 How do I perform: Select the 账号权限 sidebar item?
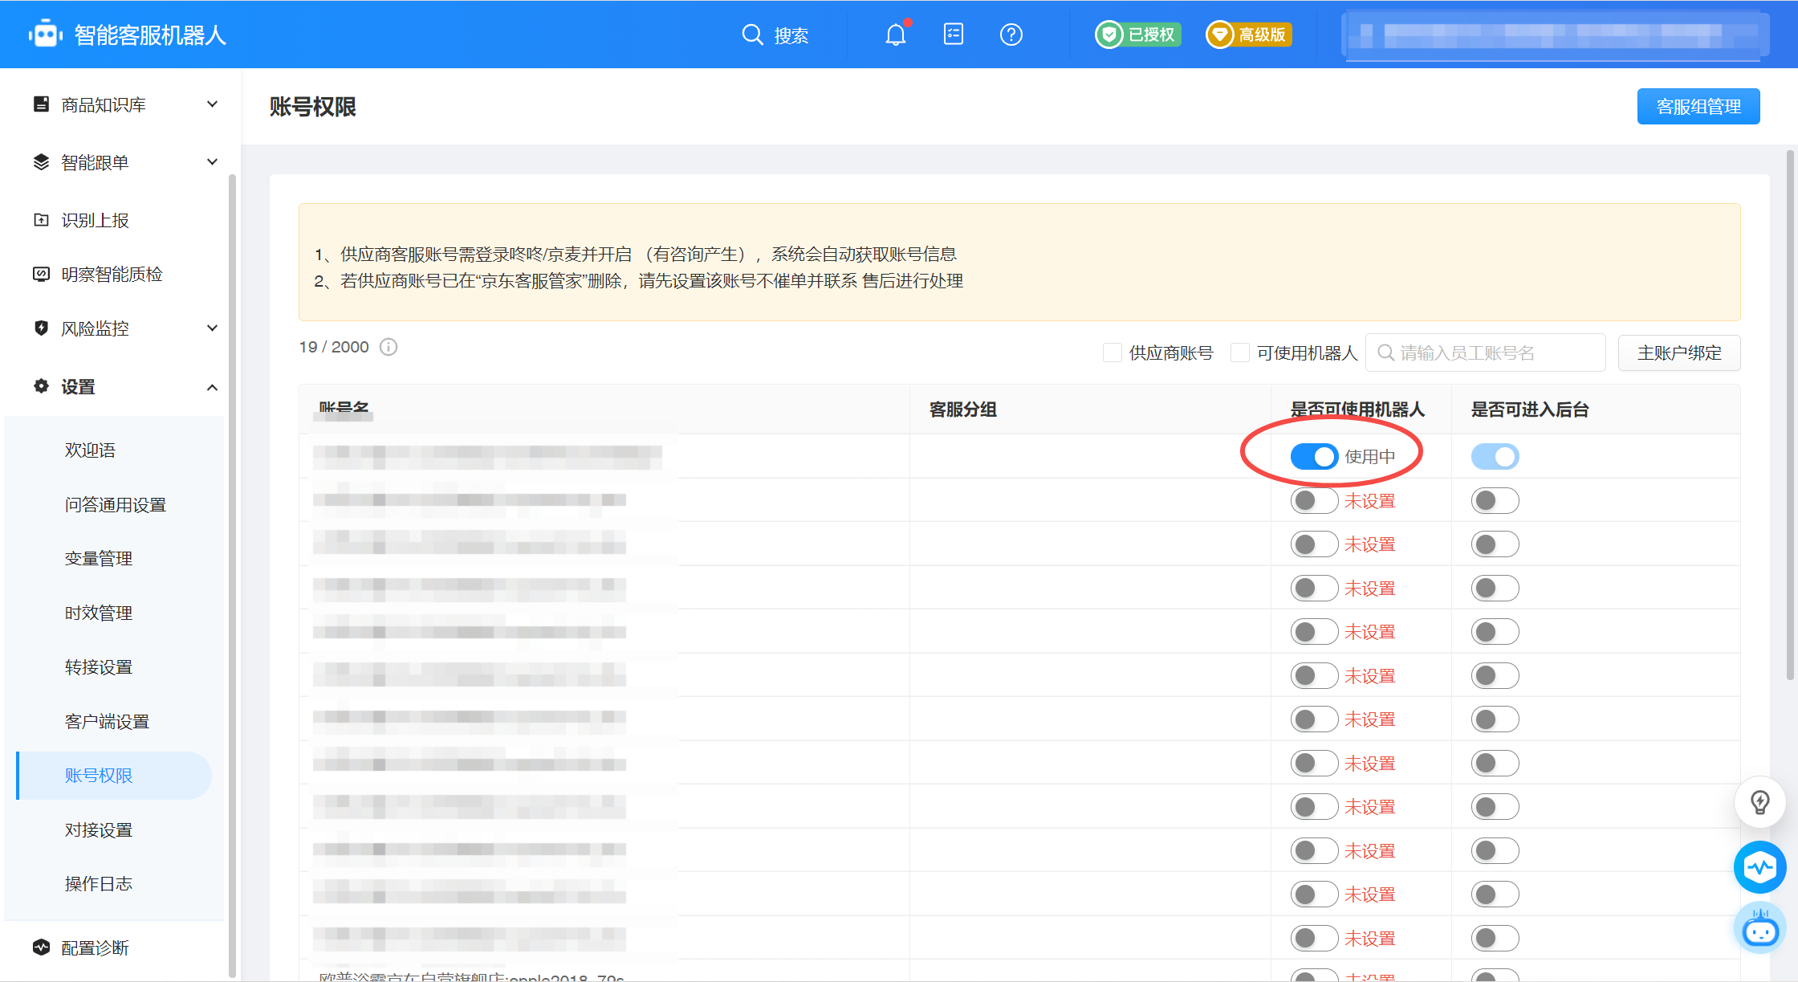(x=113, y=776)
